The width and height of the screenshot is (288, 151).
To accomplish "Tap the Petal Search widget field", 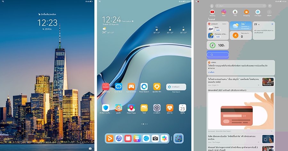I will point(176,87).
